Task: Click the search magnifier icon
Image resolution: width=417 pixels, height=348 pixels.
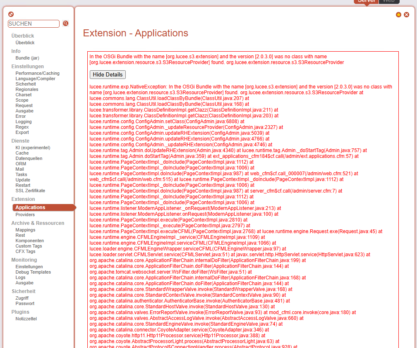Action: pyautogui.click(x=65, y=23)
